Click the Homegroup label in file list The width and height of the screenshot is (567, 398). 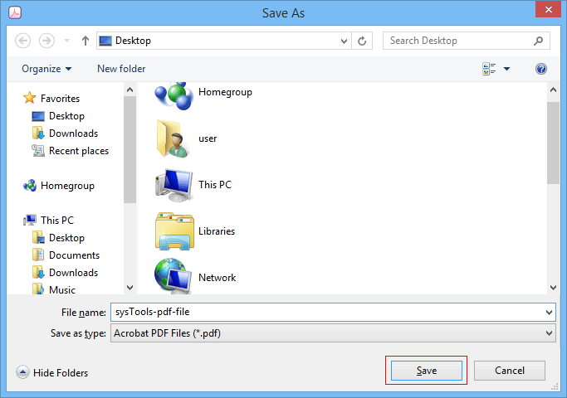tap(225, 92)
